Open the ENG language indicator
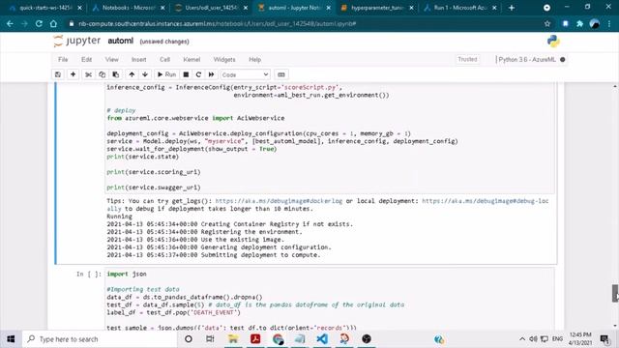The width and height of the screenshot is (619, 348). [557, 339]
